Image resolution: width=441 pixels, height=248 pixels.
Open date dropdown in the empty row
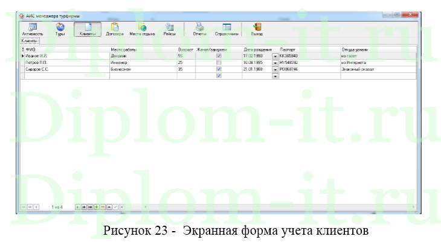pos(275,76)
